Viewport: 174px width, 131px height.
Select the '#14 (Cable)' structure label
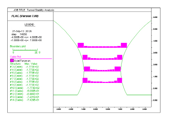click(x=16, y=100)
